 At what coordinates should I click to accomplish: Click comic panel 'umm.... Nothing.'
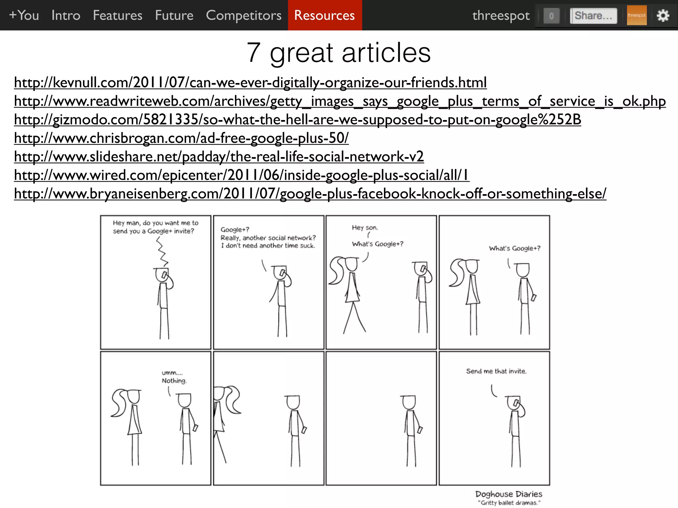tap(156, 418)
